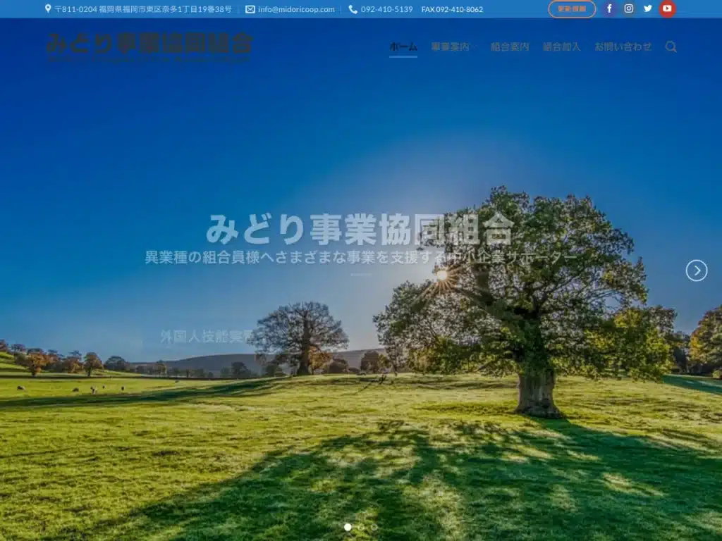
Task: Click the subtitle 異業種の組合員様へ text
Action: [361, 258]
